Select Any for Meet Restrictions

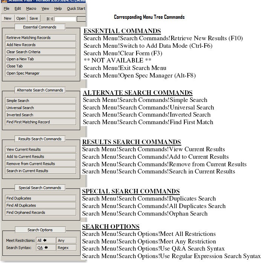tap(66, 240)
